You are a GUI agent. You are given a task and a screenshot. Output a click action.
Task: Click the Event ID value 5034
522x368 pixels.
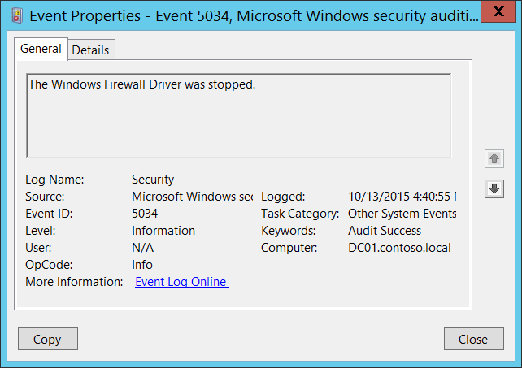(x=145, y=214)
